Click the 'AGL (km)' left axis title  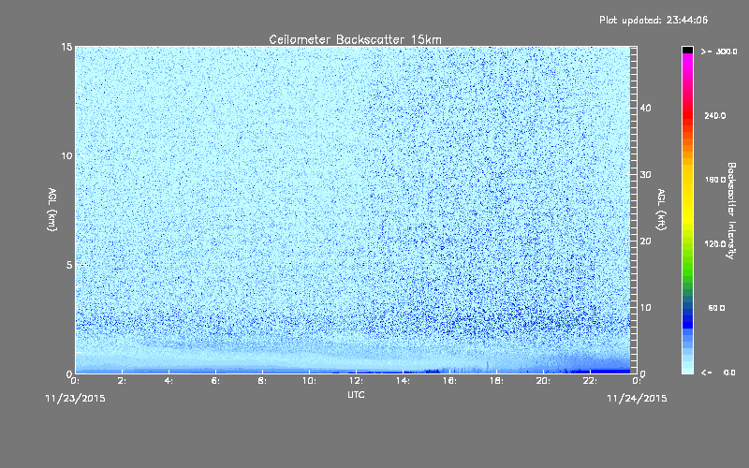(51, 210)
